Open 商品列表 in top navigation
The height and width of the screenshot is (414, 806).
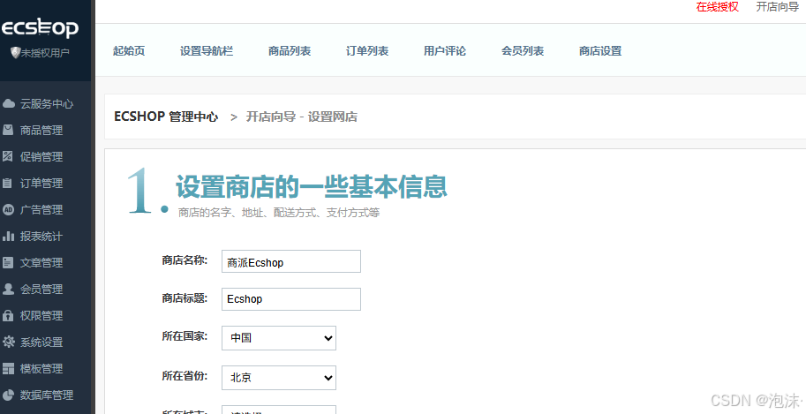[x=290, y=51]
